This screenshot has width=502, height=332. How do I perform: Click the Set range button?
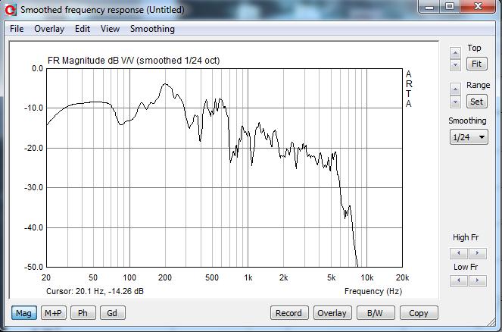tap(476, 102)
